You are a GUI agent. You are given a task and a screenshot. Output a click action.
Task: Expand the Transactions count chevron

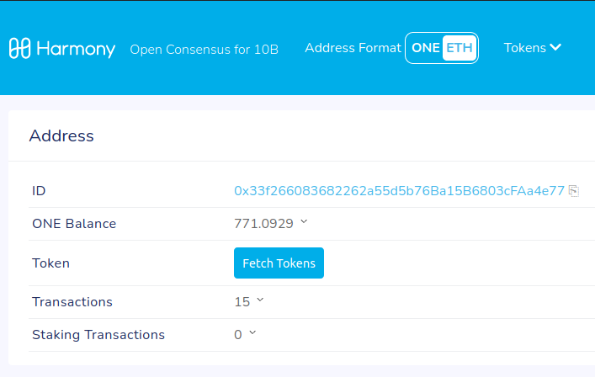point(260,300)
